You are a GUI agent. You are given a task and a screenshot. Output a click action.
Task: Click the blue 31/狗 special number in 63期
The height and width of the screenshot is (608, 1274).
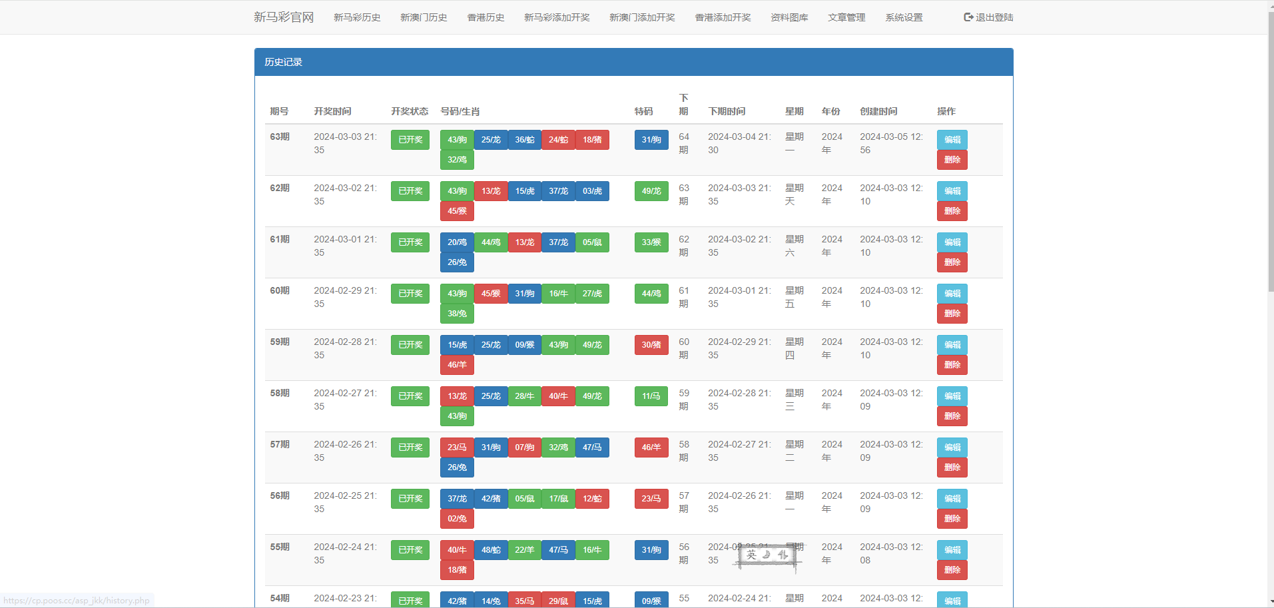pos(651,140)
